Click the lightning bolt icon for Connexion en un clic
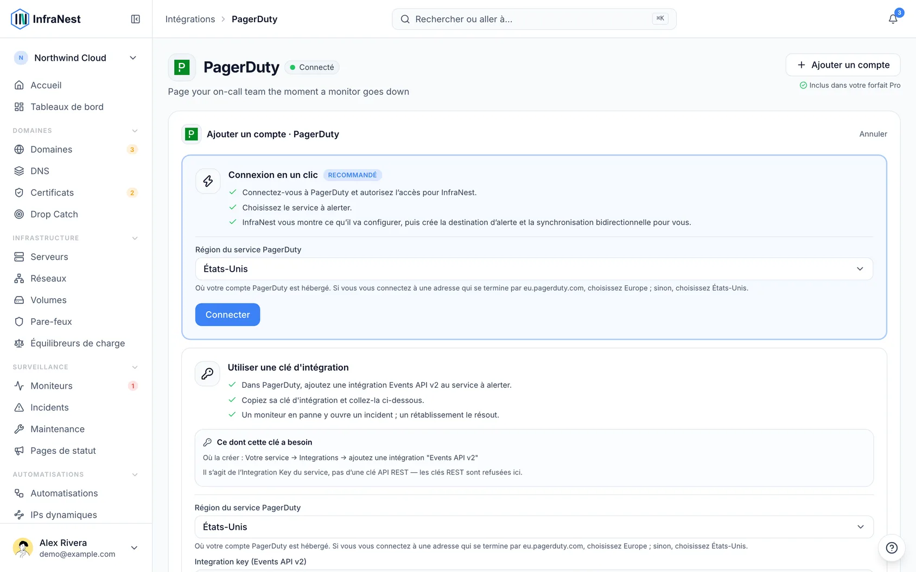Image resolution: width=916 pixels, height=572 pixels. (208, 181)
